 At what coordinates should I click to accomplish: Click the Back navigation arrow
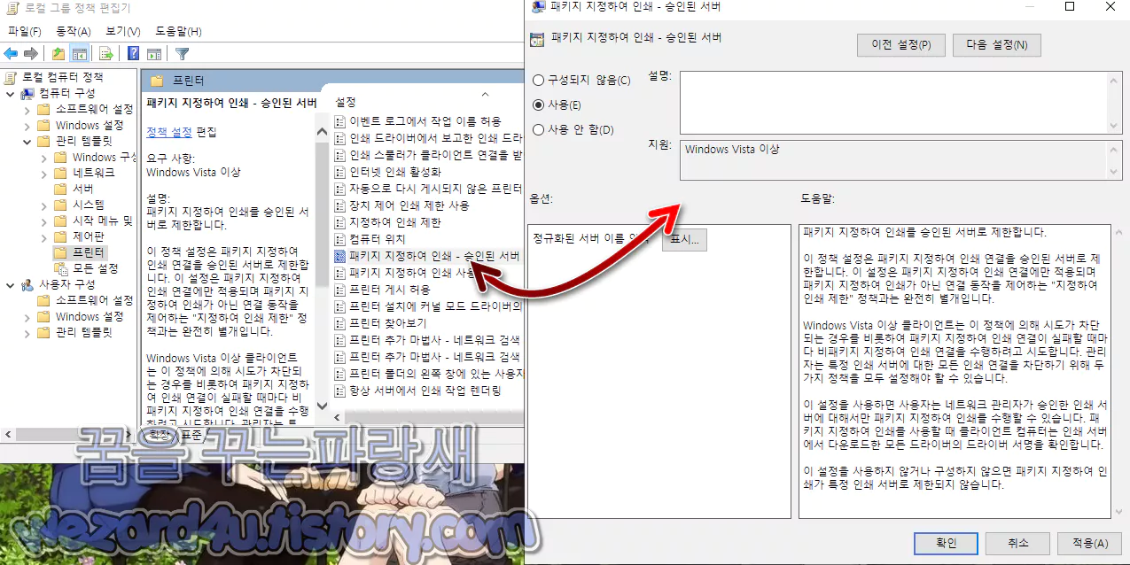[x=10, y=53]
